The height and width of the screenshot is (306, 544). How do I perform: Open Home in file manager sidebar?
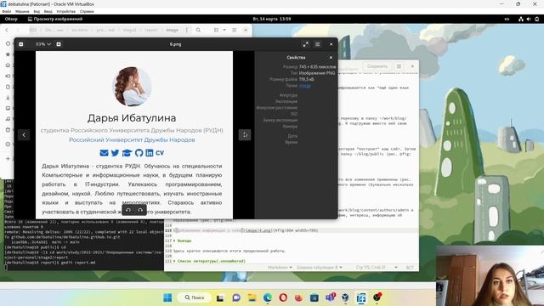point(8,65)
